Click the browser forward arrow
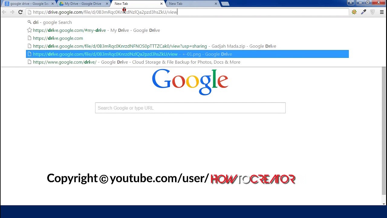The image size is (387, 218). click(x=12, y=12)
